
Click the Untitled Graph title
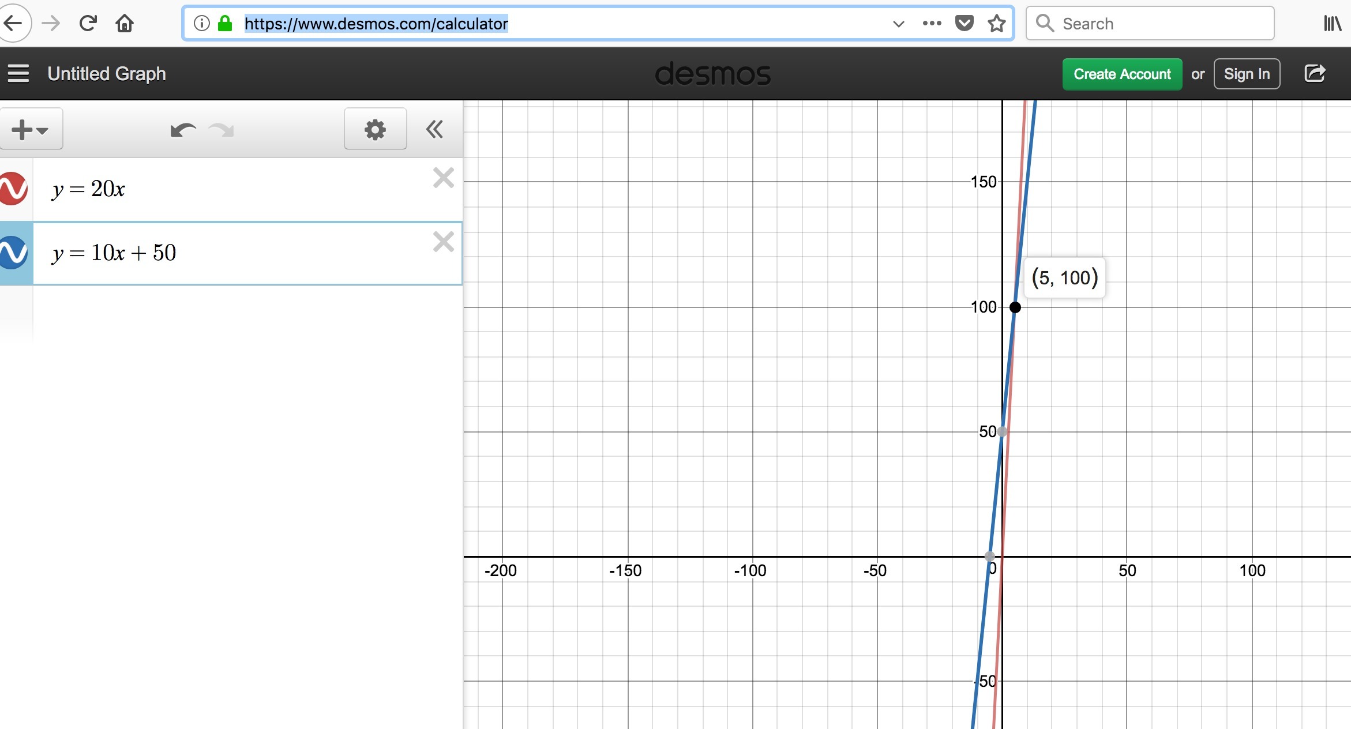coord(107,74)
